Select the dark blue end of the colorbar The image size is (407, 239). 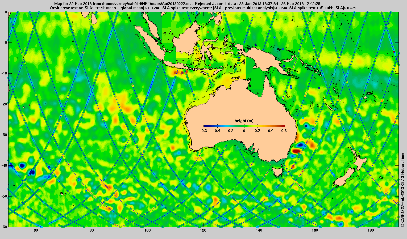click(x=205, y=126)
